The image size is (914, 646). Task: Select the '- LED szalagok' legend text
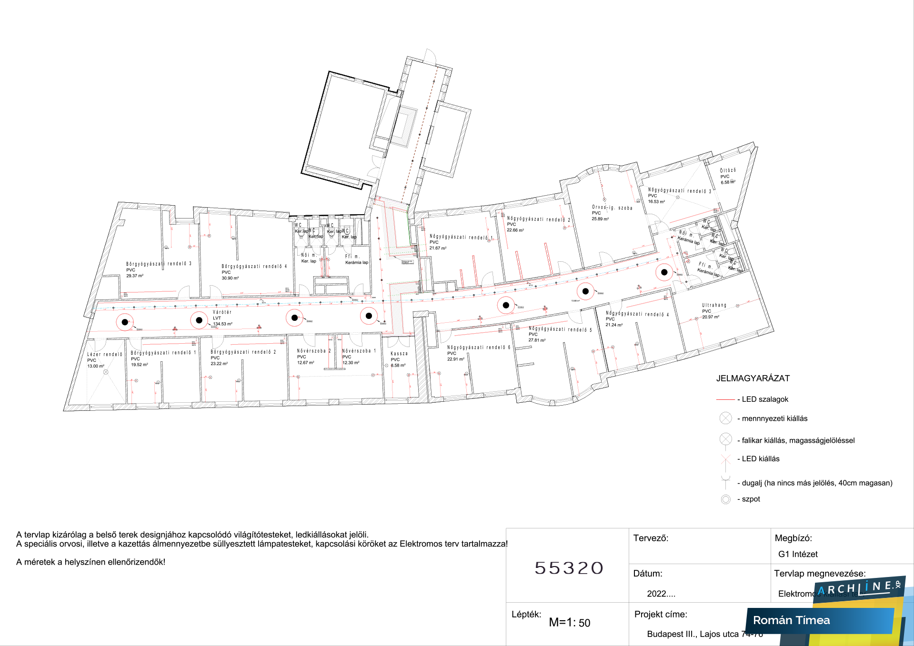[x=763, y=399]
